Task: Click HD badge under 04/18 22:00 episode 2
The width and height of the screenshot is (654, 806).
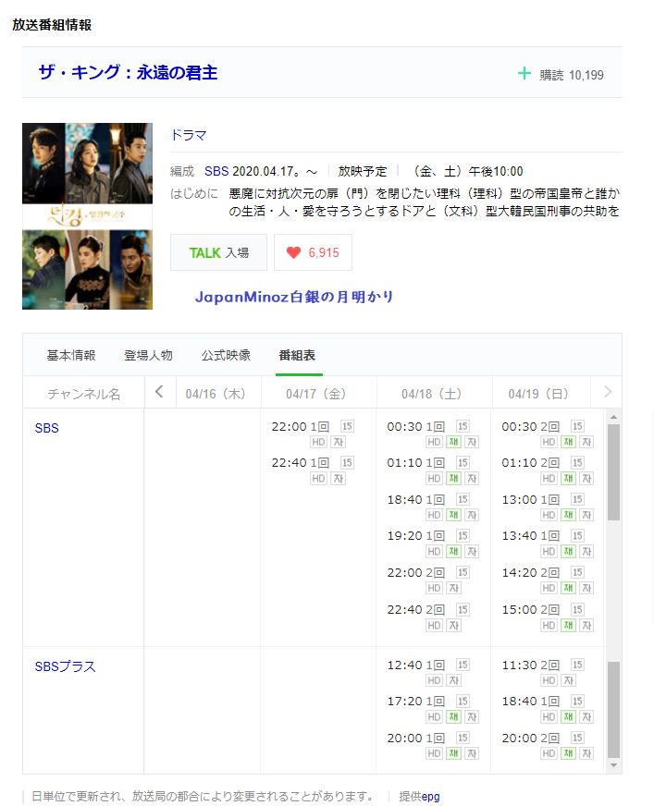Action: (x=434, y=588)
